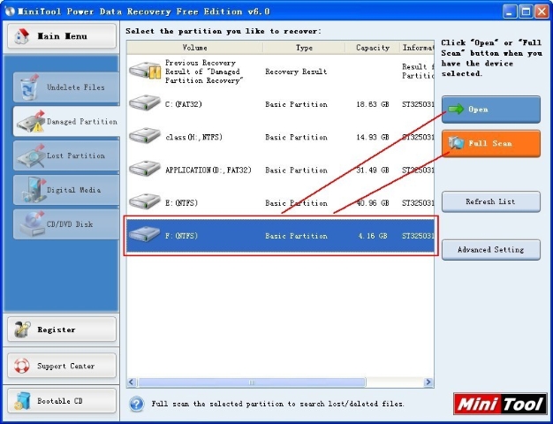
Task: Sort by the Volume column header
Action: pos(194,48)
